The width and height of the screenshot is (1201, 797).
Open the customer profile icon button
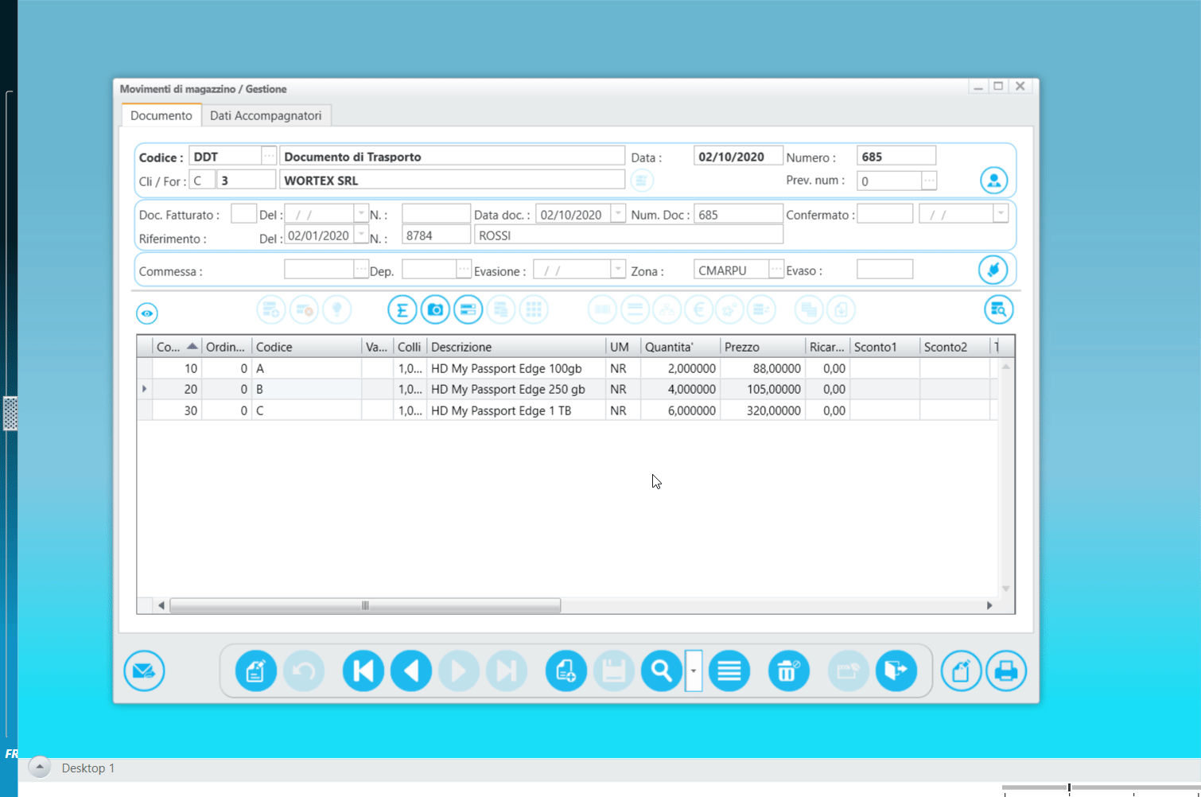point(993,181)
